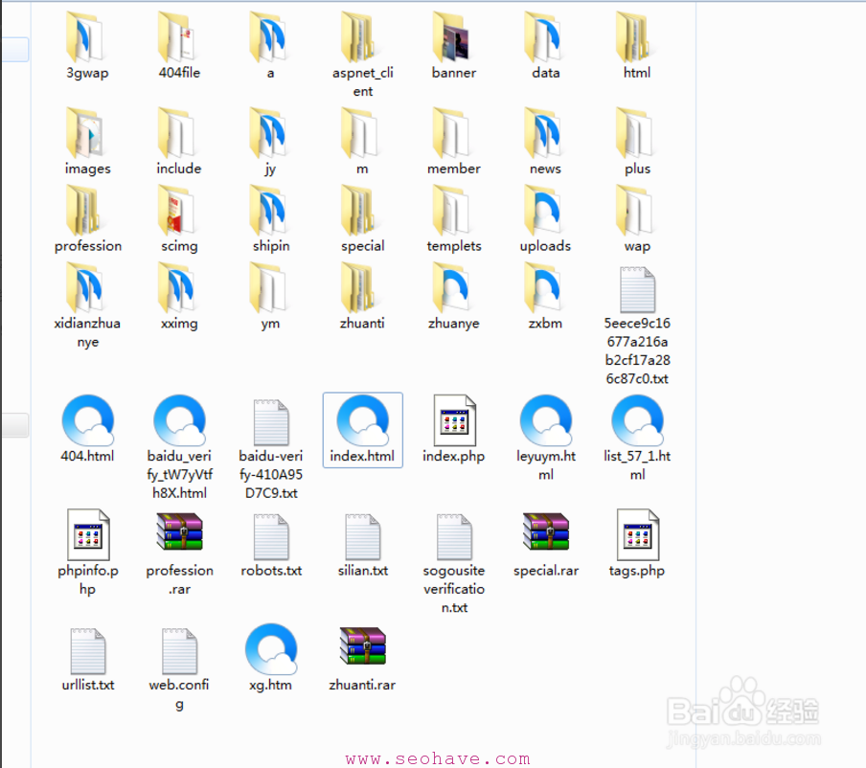Viewport: 866px width, 768px height.
Task: Select the 3gwap folder icon
Action: (84, 37)
